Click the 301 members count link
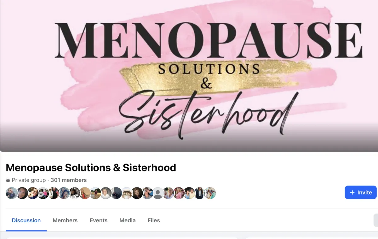378x239 pixels. [x=68, y=180]
